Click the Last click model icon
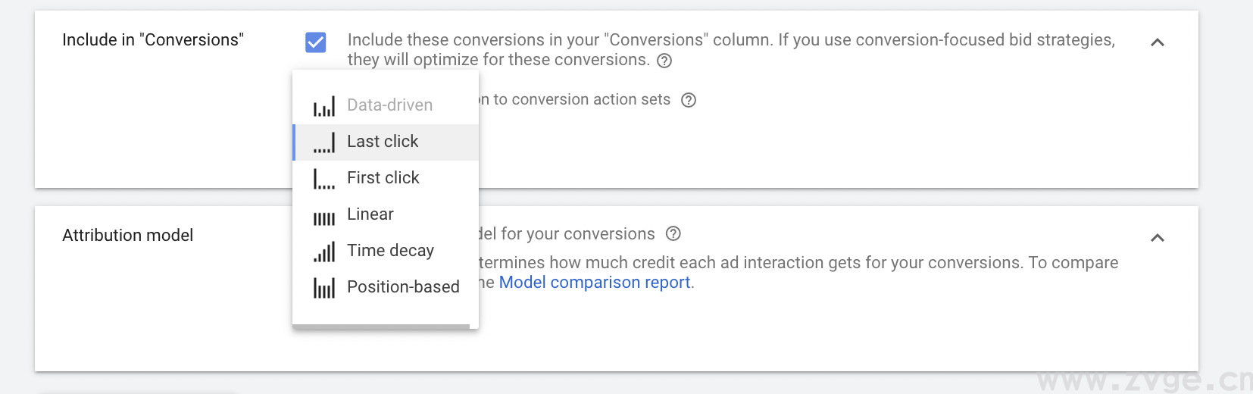1253x394 pixels. tap(324, 142)
